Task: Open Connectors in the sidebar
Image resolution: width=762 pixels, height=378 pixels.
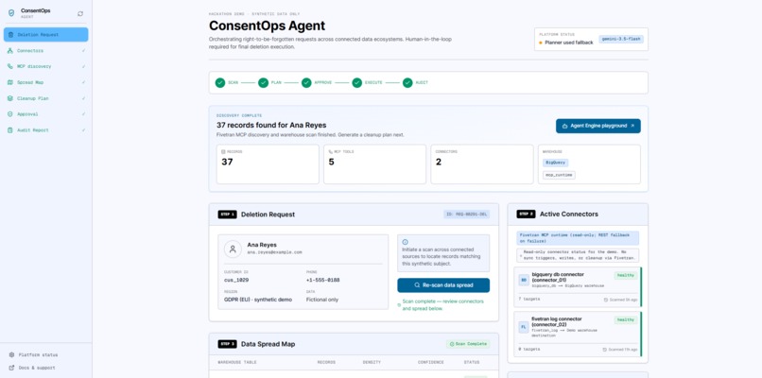Action: [46, 50]
